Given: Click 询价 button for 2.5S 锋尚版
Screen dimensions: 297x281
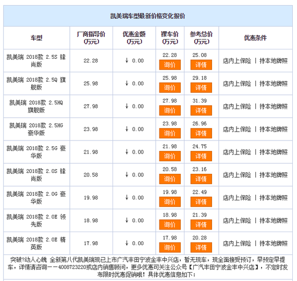Looking at the screenshot, I should pyautogui.click(x=170, y=65).
